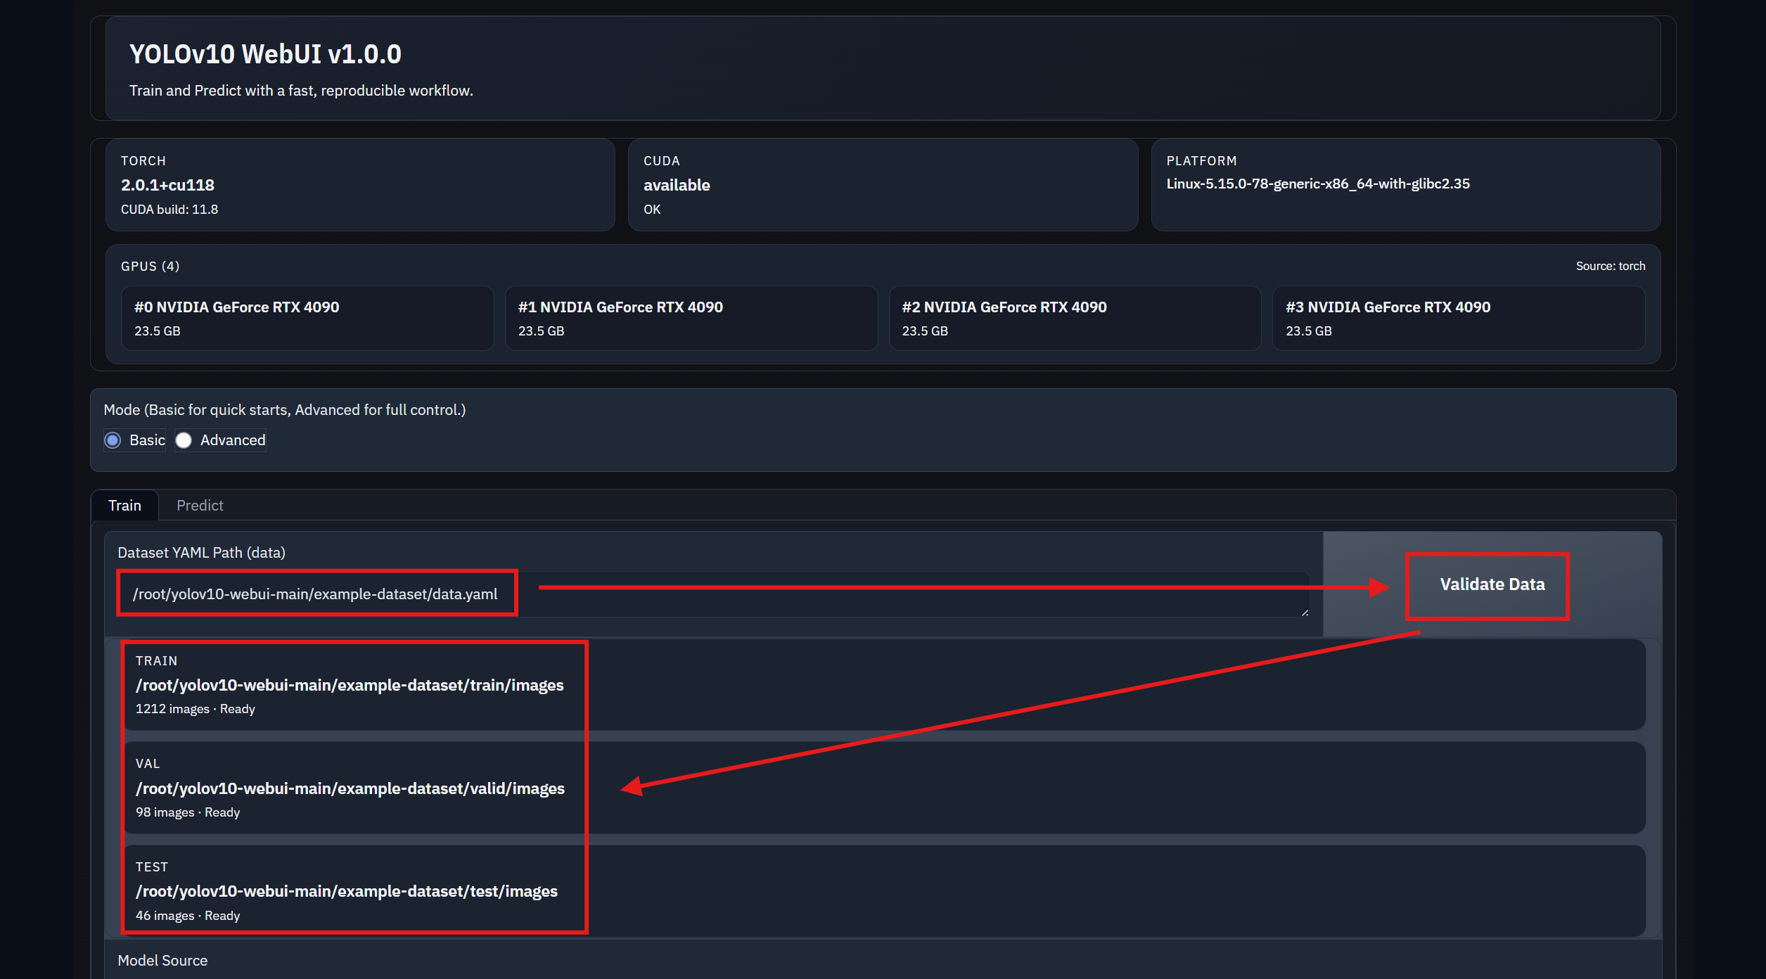This screenshot has height=979, width=1766.
Task: Click the Source: torch label
Action: tap(1610, 266)
